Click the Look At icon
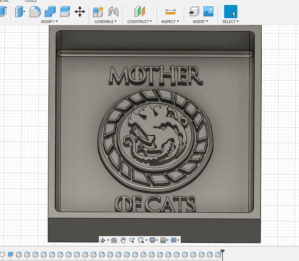Screen dimensions: 299x261 pyautogui.click(x=114, y=240)
